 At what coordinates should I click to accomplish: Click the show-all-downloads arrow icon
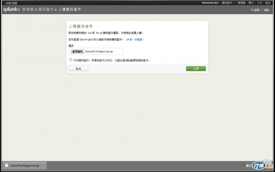[x=243, y=165]
